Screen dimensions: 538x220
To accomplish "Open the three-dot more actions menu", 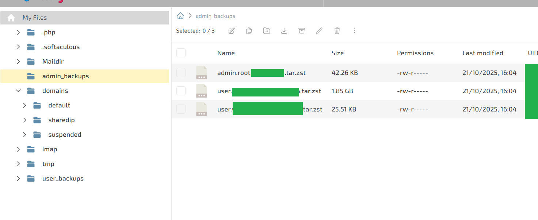I will click(354, 31).
